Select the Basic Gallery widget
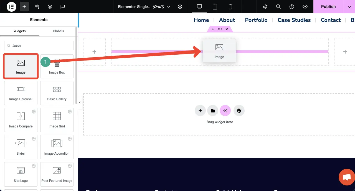 [x=57, y=93]
